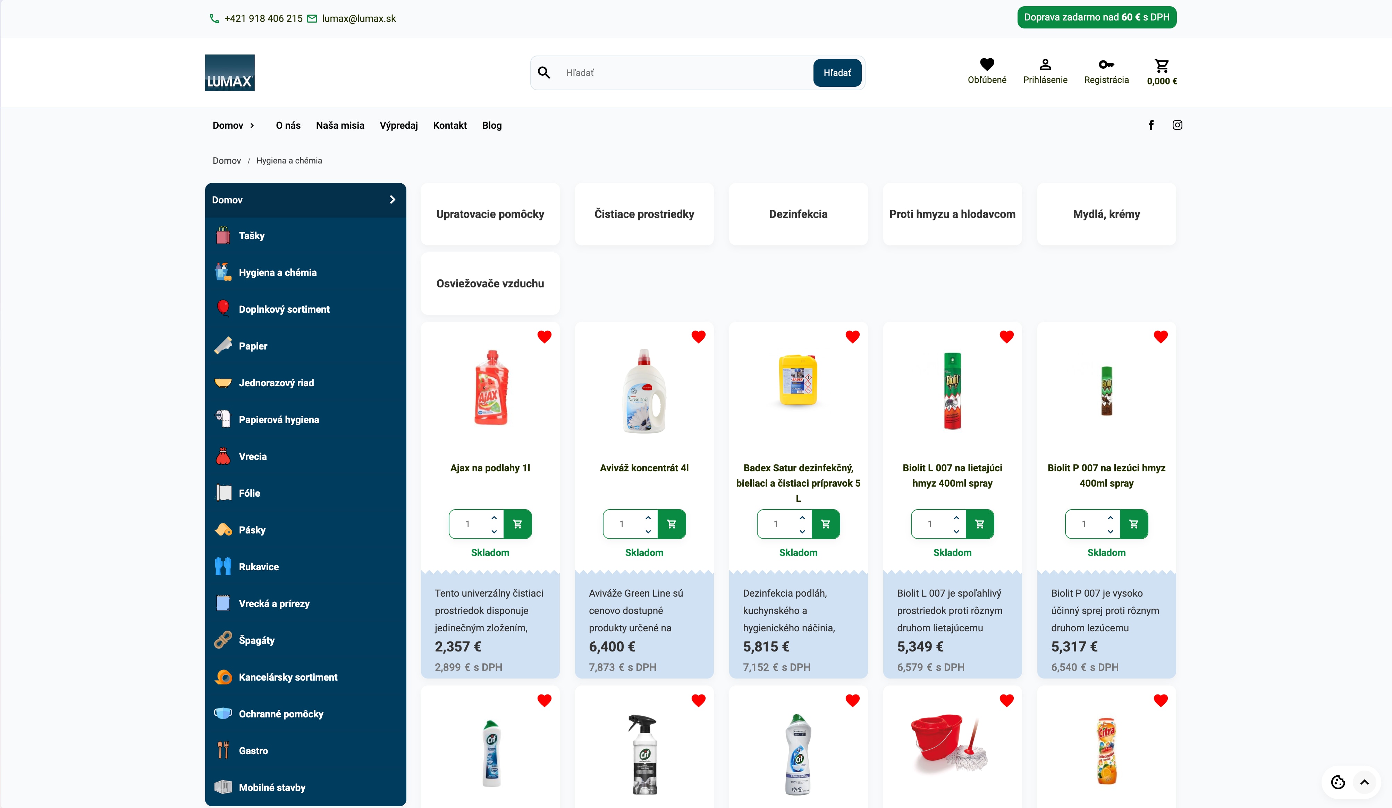Open the Ajax na podlahy product image
This screenshot has width=1392, height=808.
pyautogui.click(x=490, y=388)
